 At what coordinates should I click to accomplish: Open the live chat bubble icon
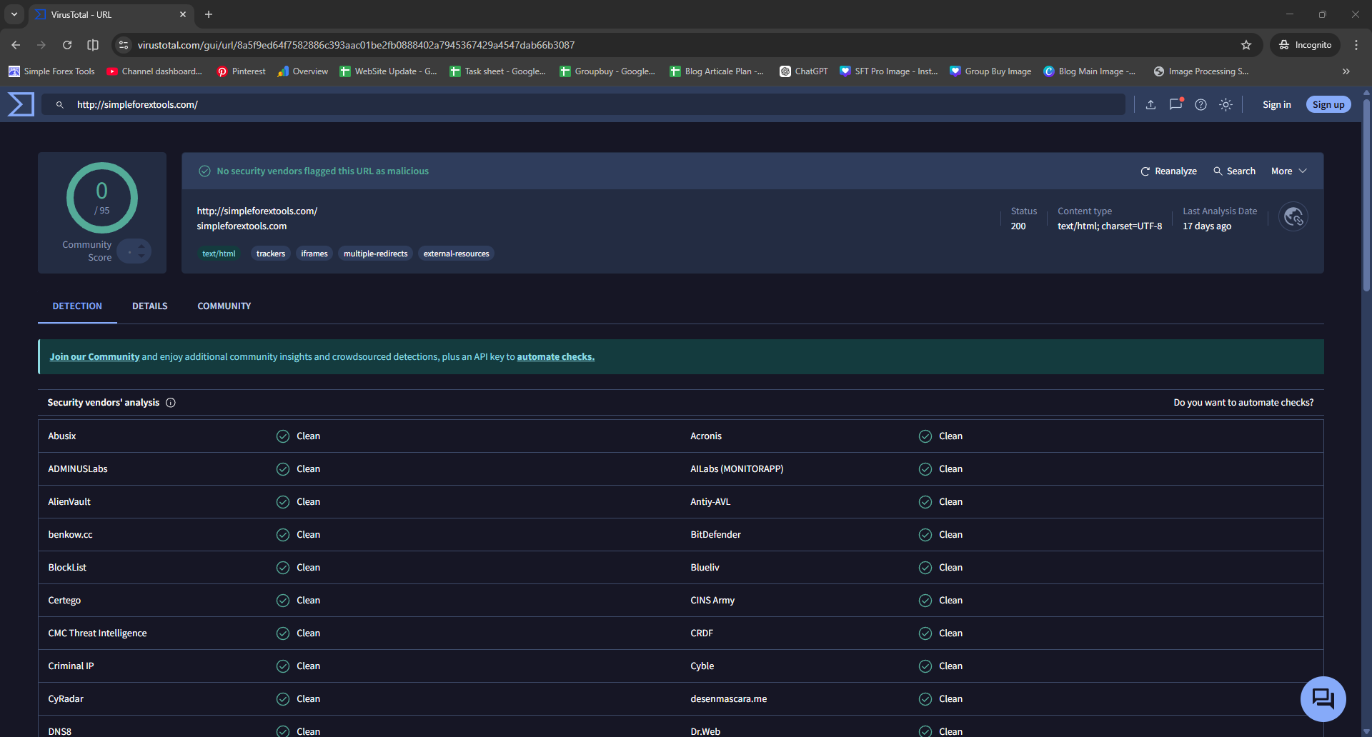1323,699
